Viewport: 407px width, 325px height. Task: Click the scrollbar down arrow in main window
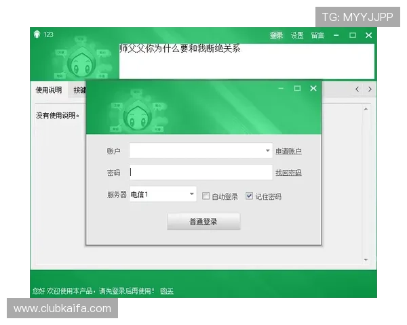click(x=366, y=260)
